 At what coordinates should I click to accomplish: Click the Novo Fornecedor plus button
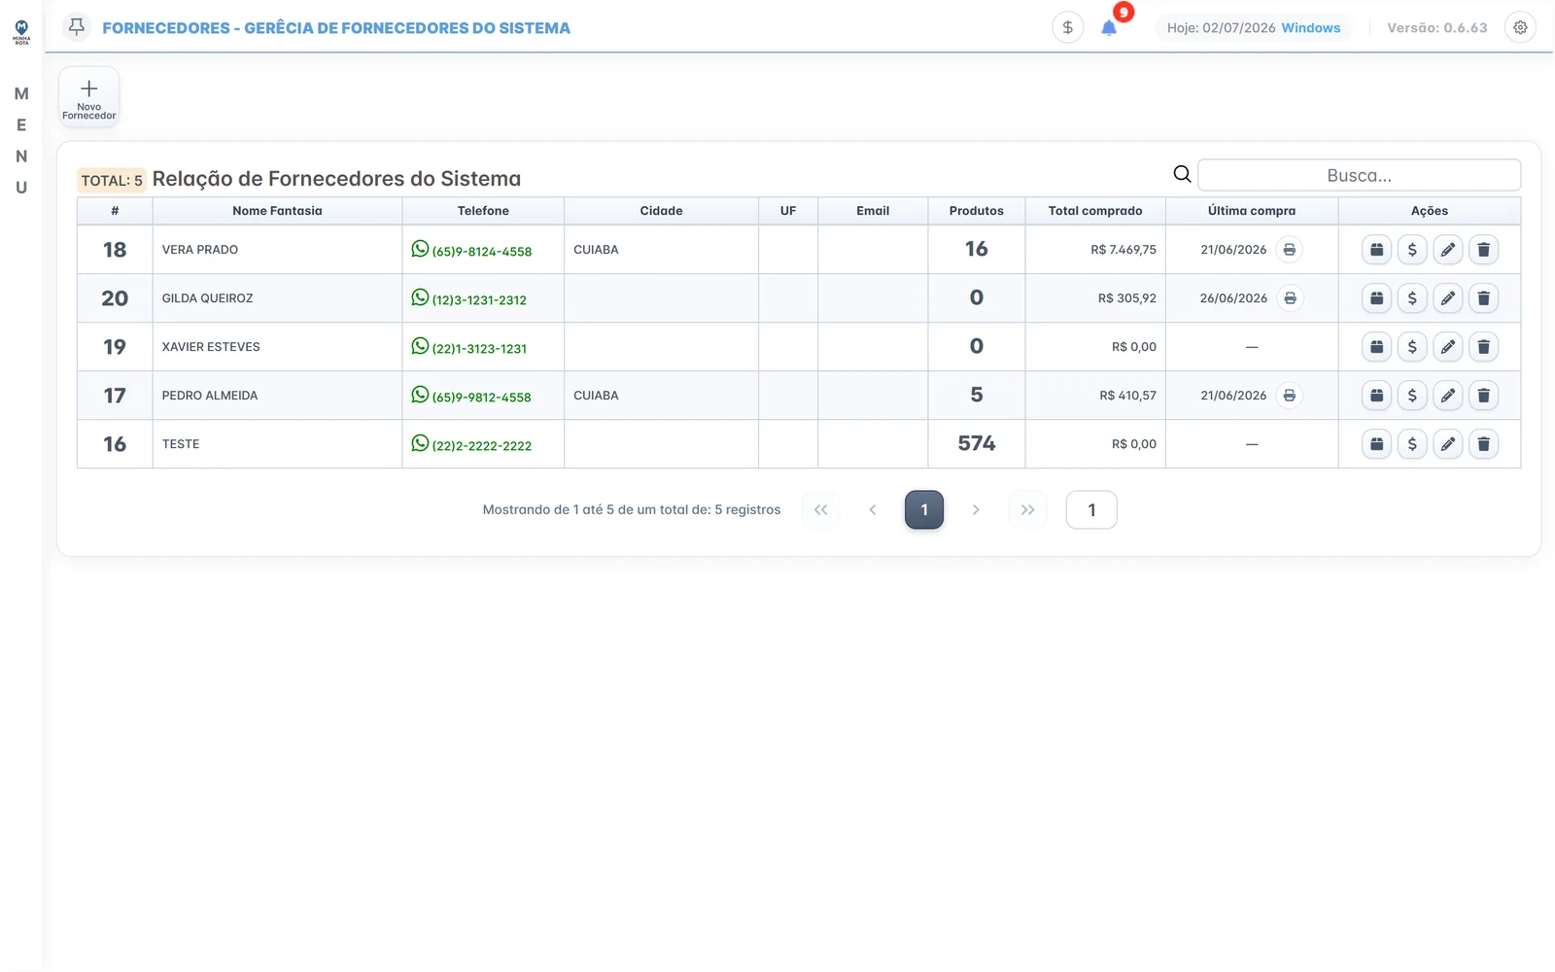tap(88, 97)
